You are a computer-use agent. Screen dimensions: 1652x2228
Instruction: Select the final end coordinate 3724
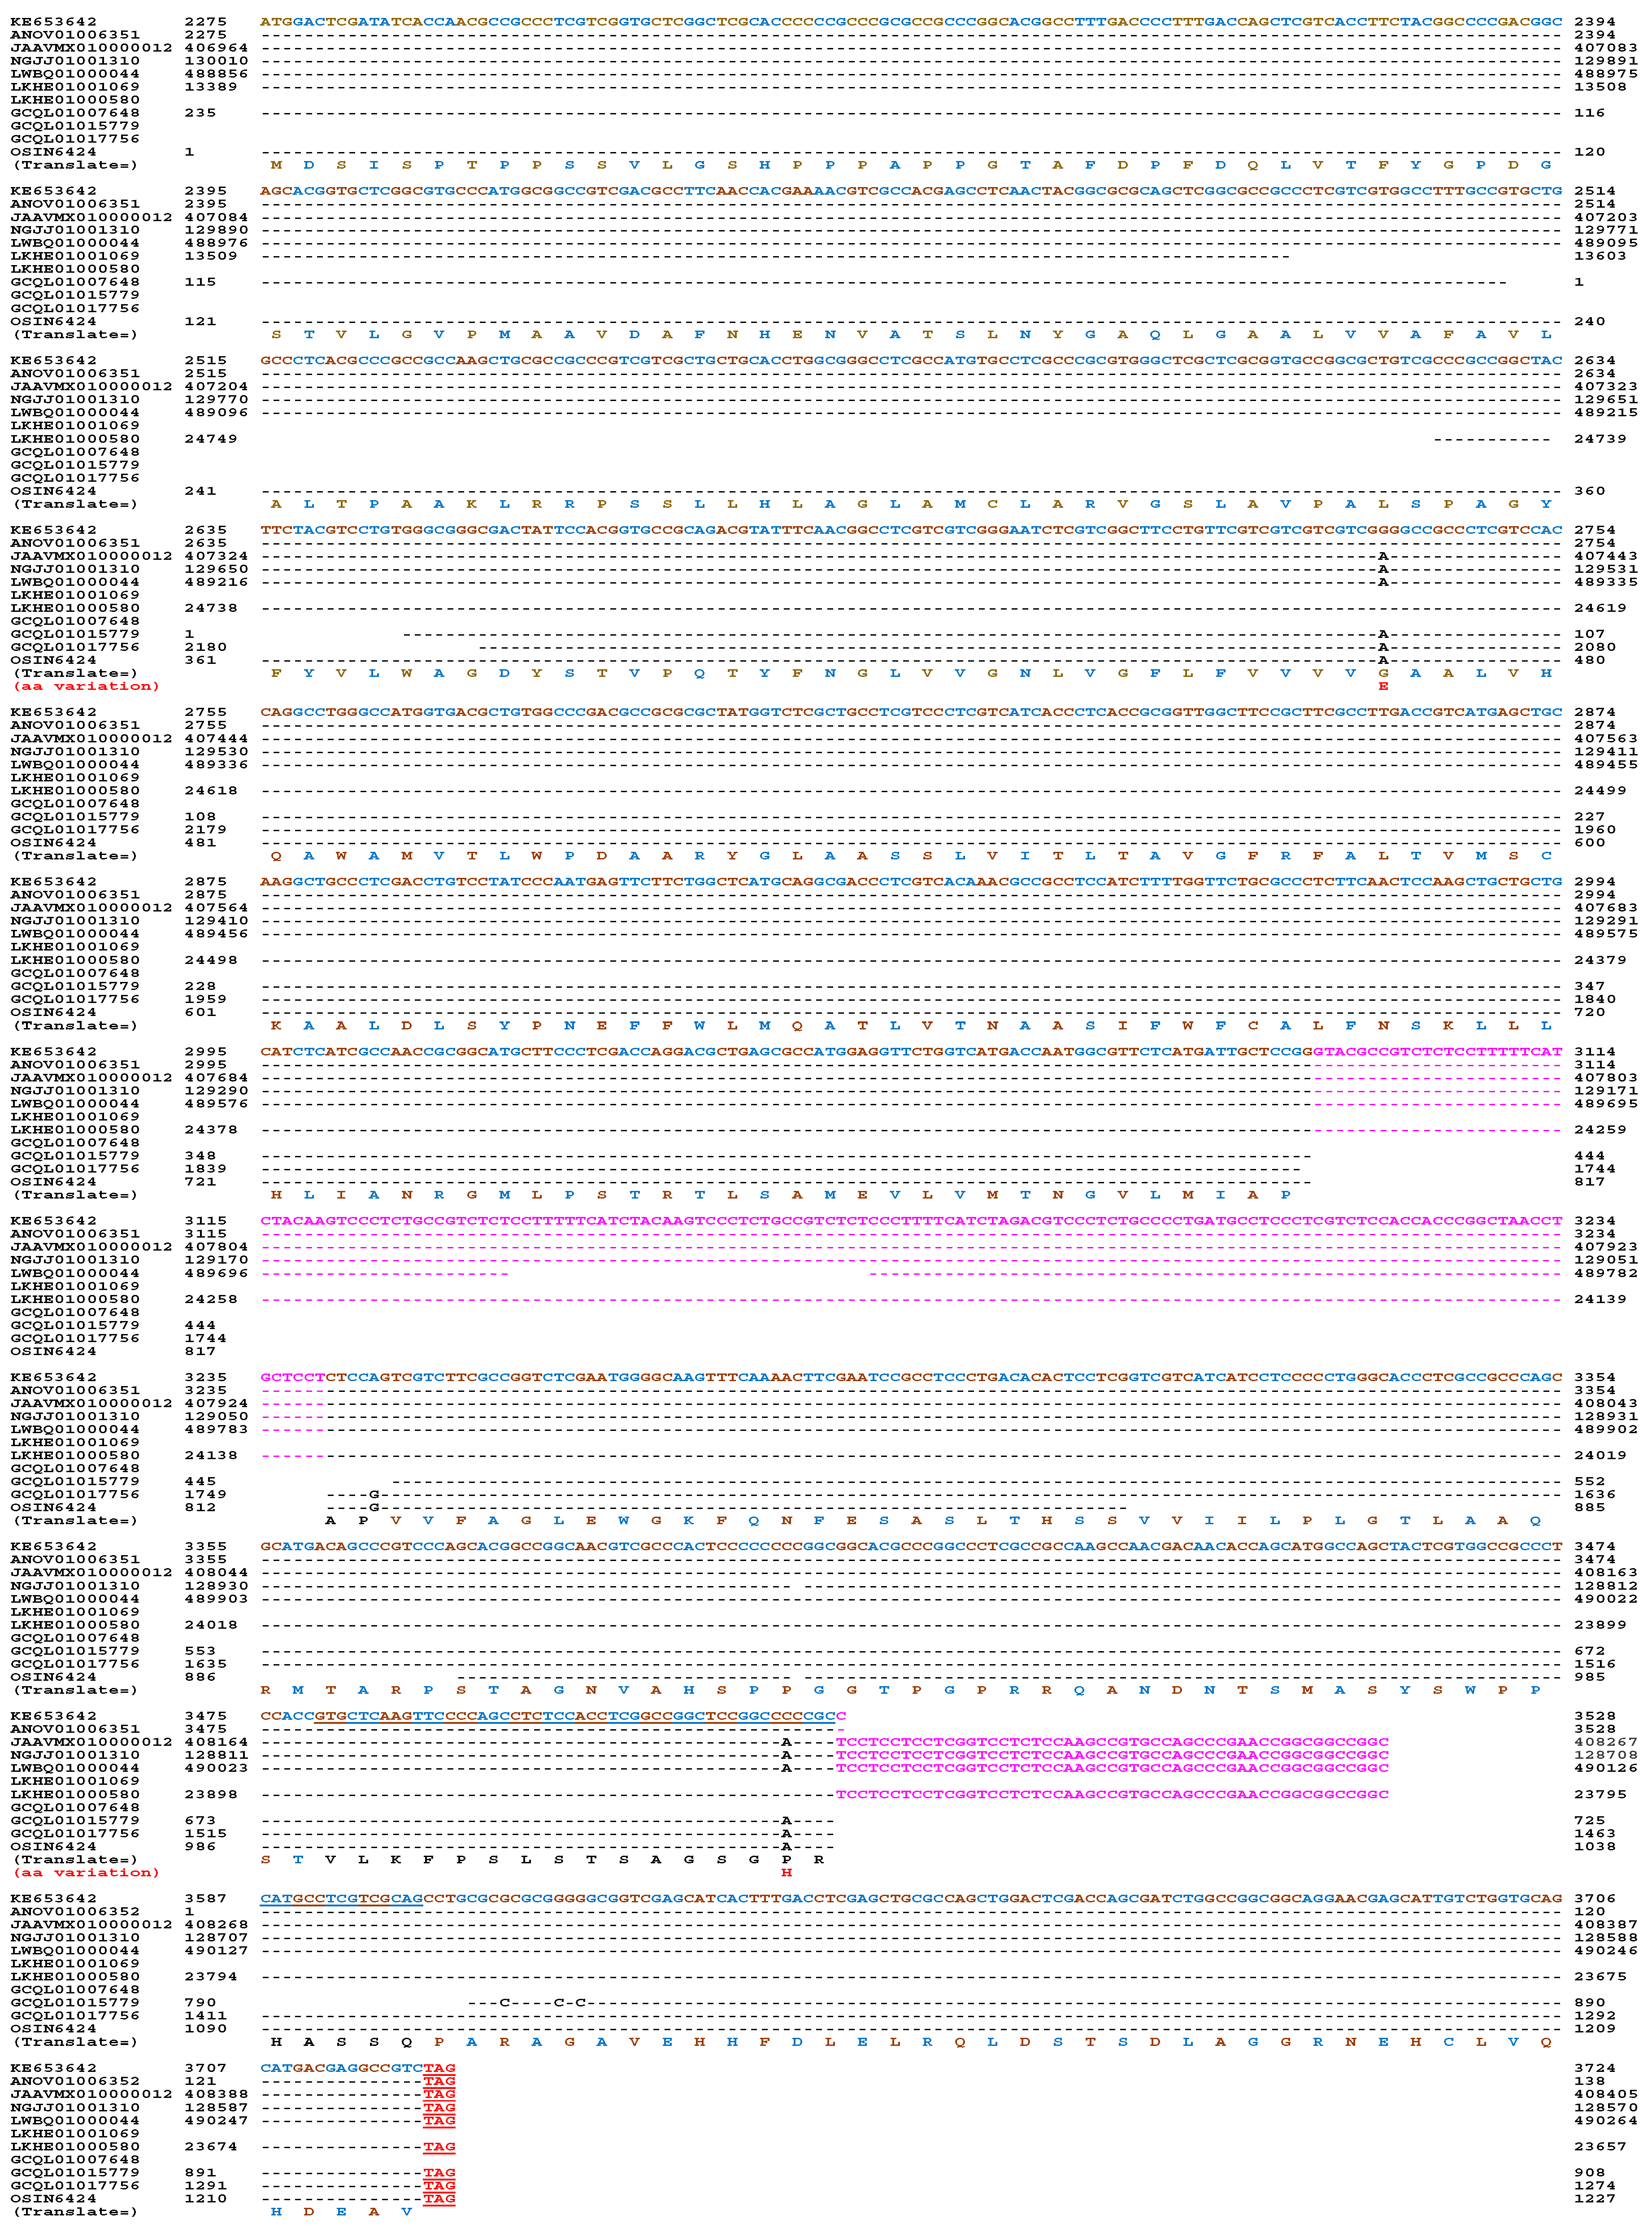tap(1595, 2067)
